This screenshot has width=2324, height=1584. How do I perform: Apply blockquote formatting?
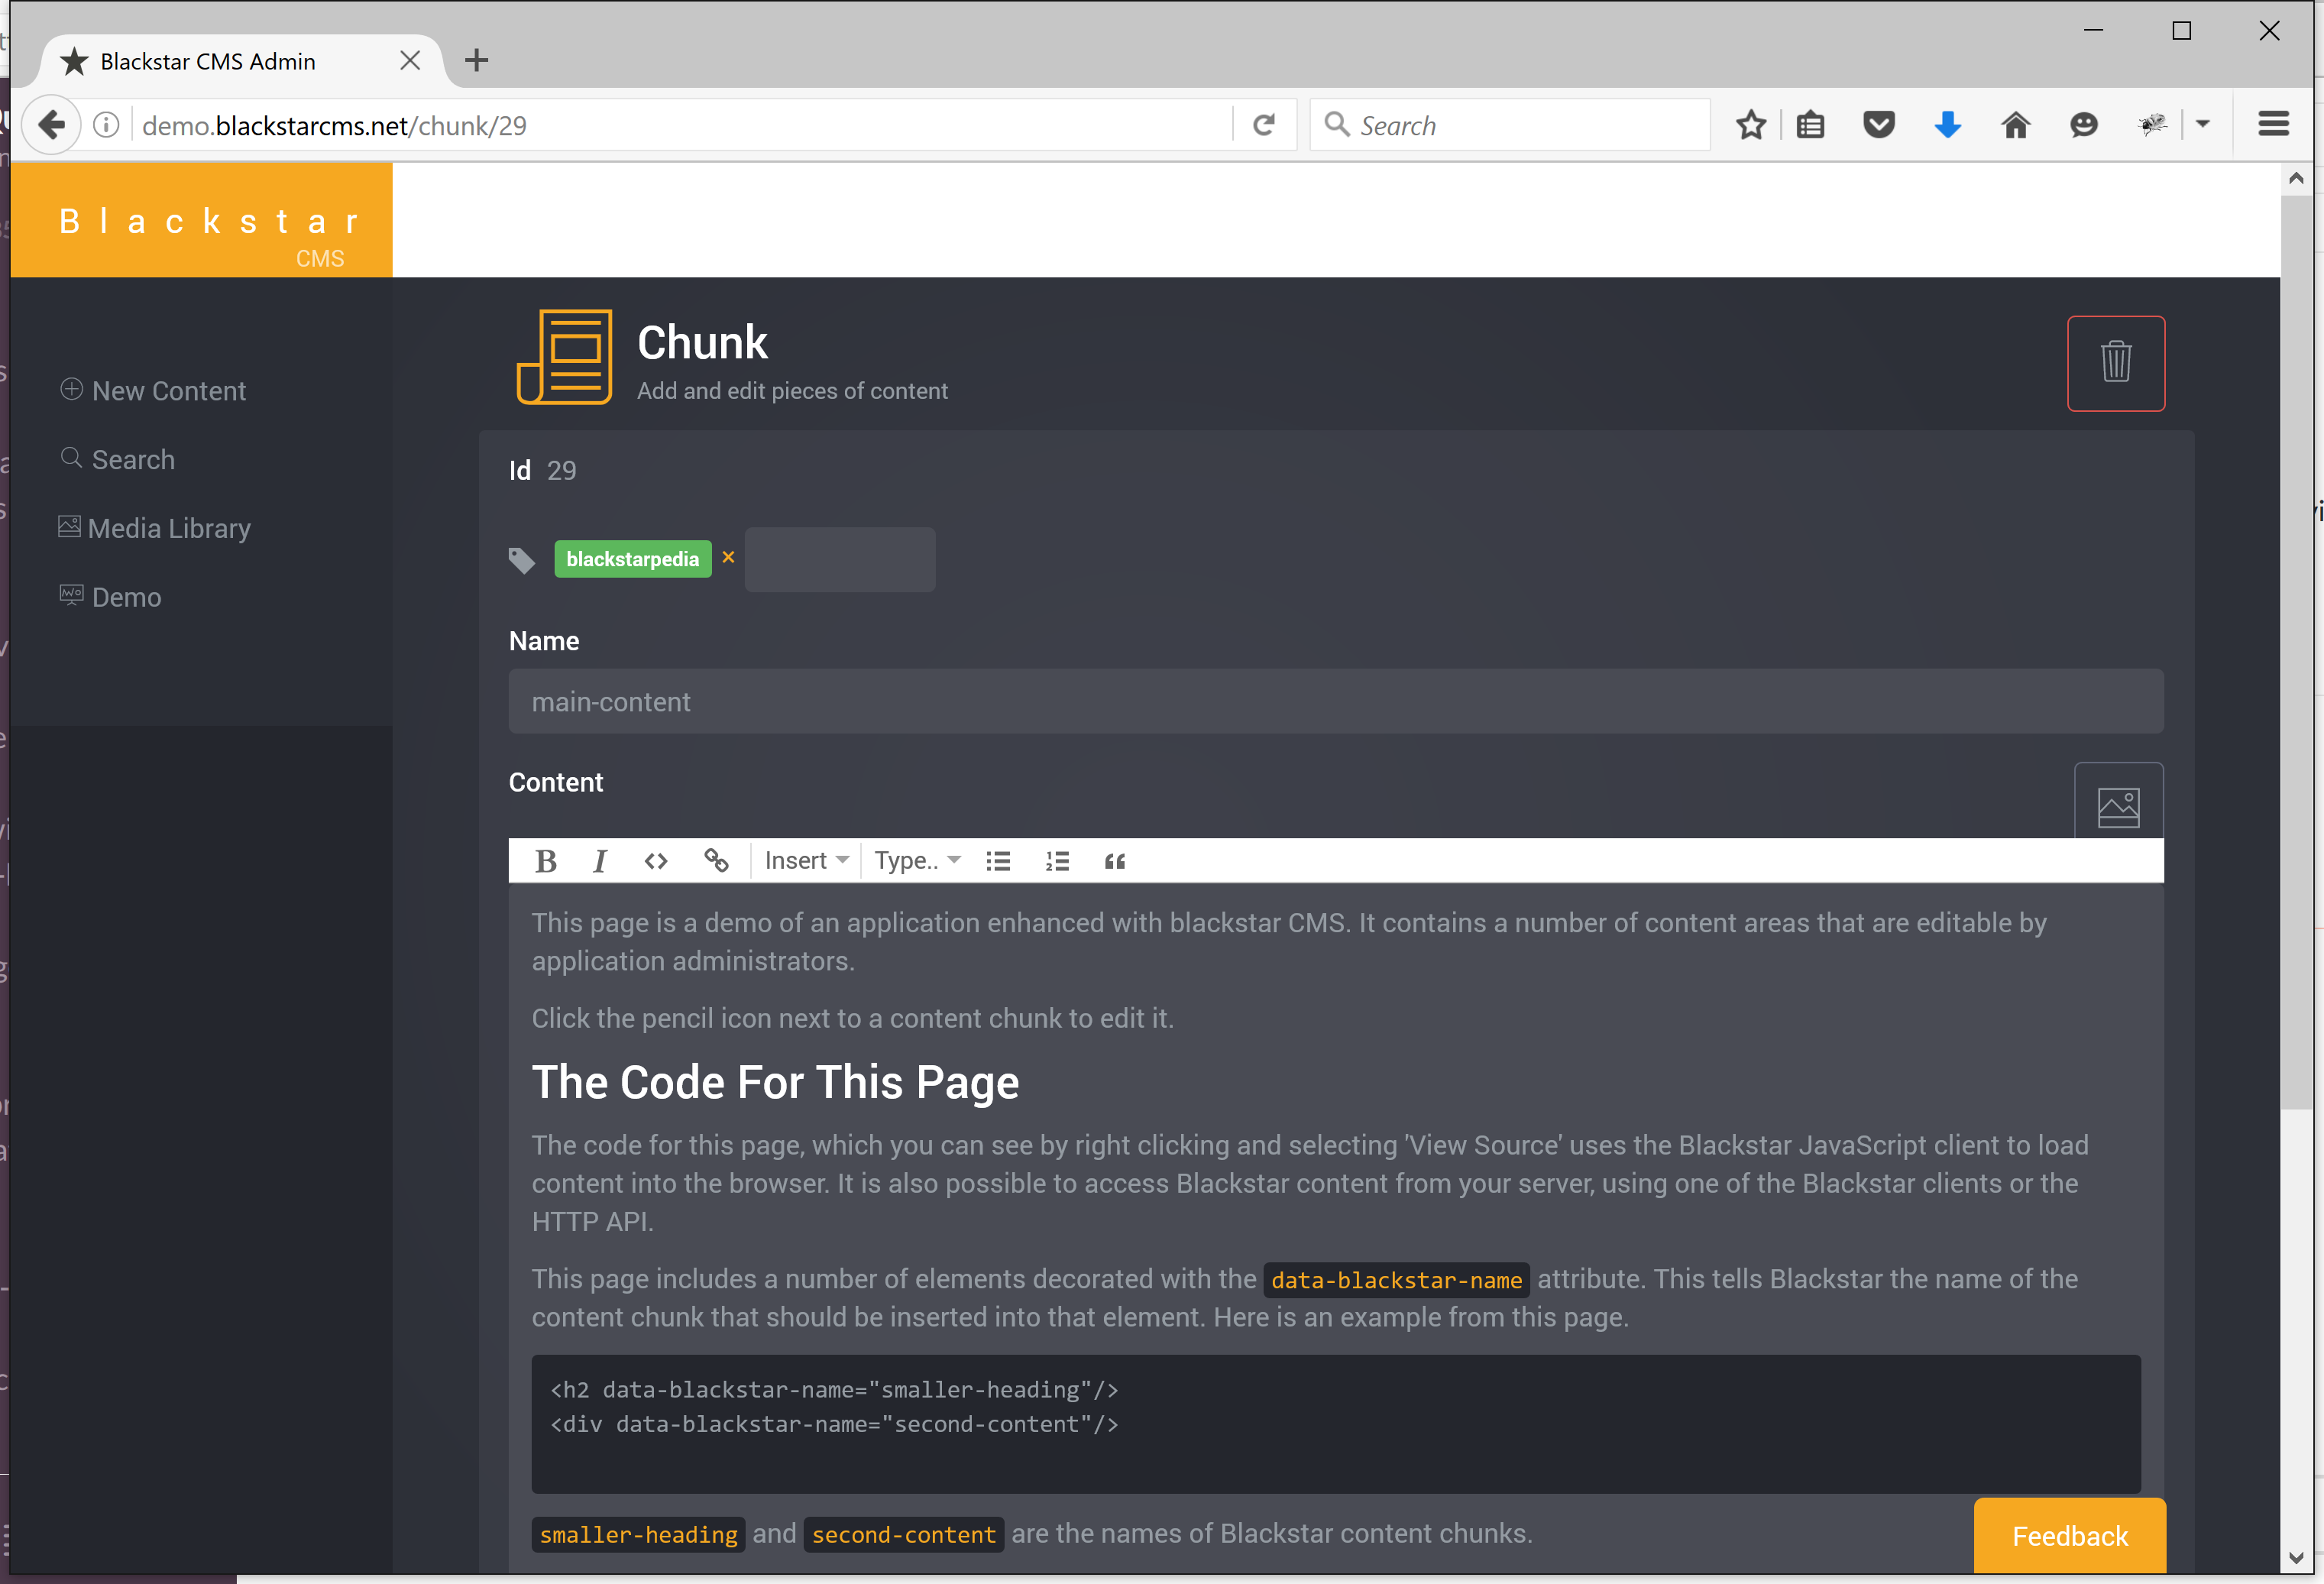[1114, 861]
